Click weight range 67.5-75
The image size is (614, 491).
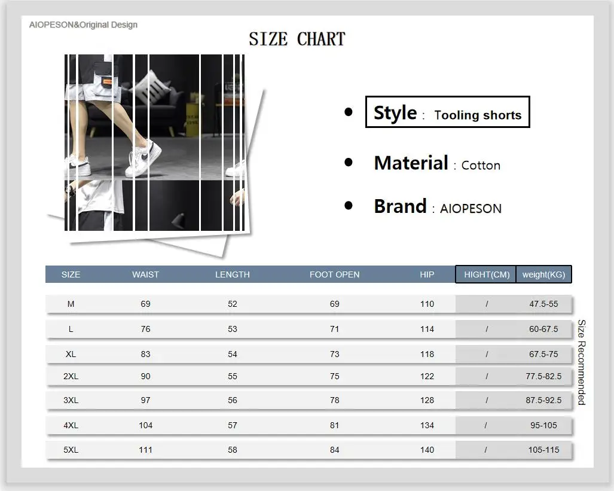point(543,354)
